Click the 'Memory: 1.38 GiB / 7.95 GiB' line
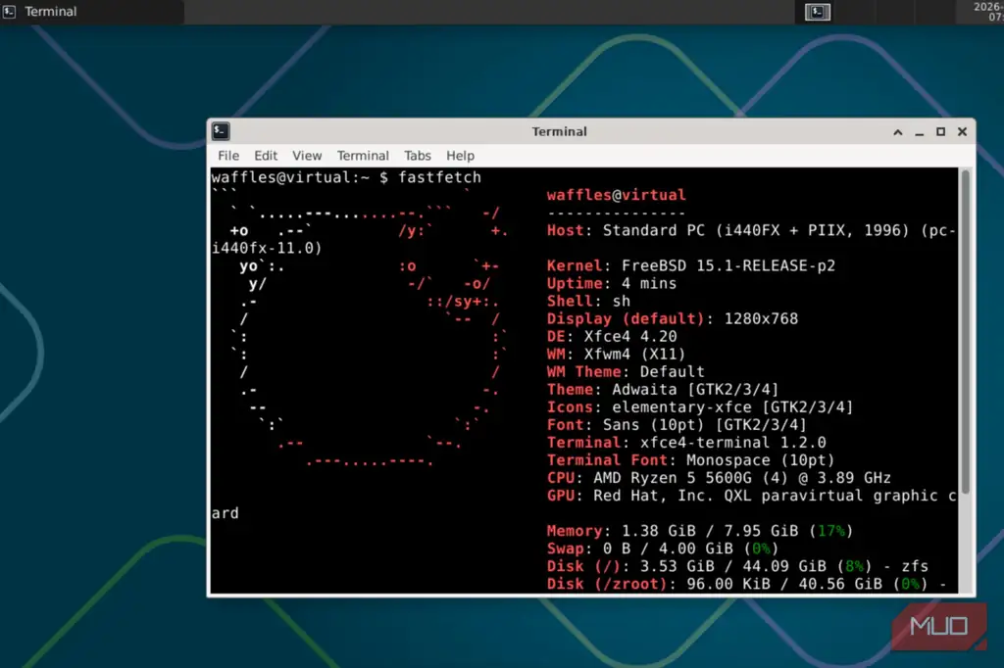1004x668 pixels. (700, 531)
